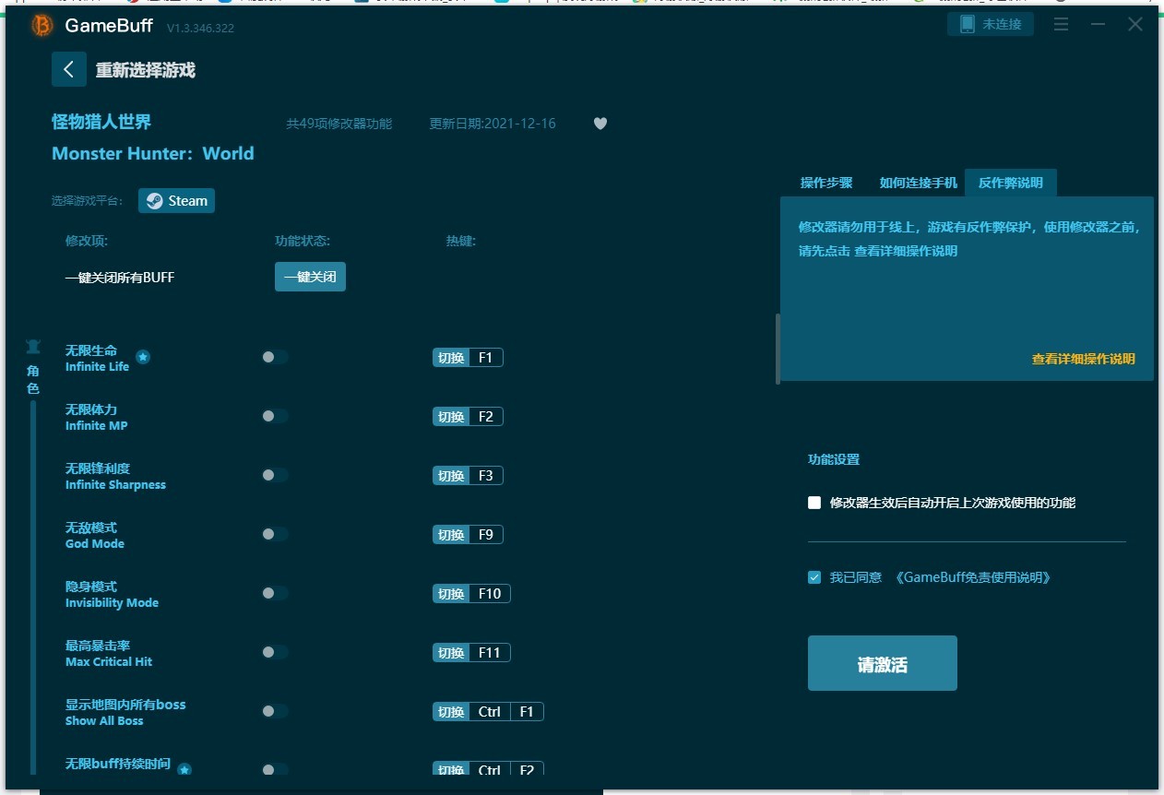The height and width of the screenshot is (795, 1164).
Task: Click the GameBuff logo icon
Action: pyautogui.click(x=42, y=26)
